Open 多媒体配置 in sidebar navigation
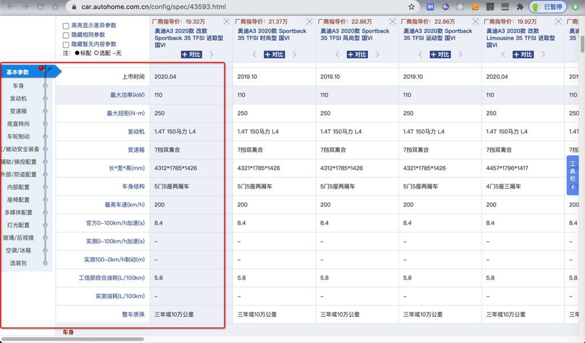 point(18,212)
